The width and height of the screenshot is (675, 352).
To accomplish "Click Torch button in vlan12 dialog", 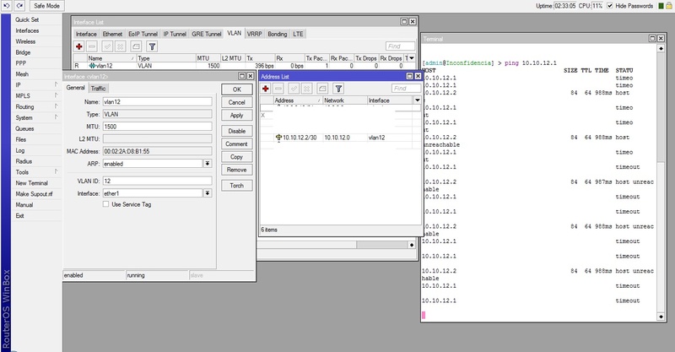I will click(237, 185).
